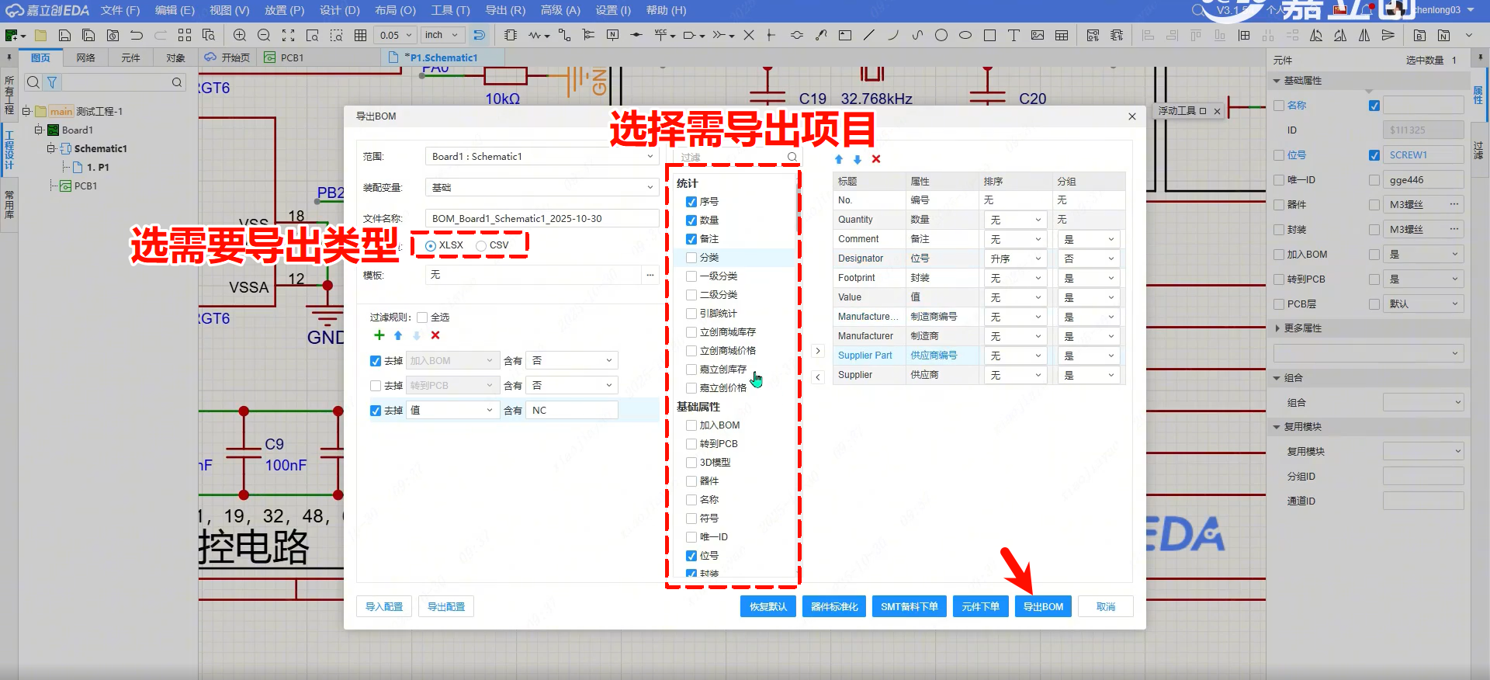Click the red delete X above column table
This screenshot has height=680, width=1490.
point(876,159)
